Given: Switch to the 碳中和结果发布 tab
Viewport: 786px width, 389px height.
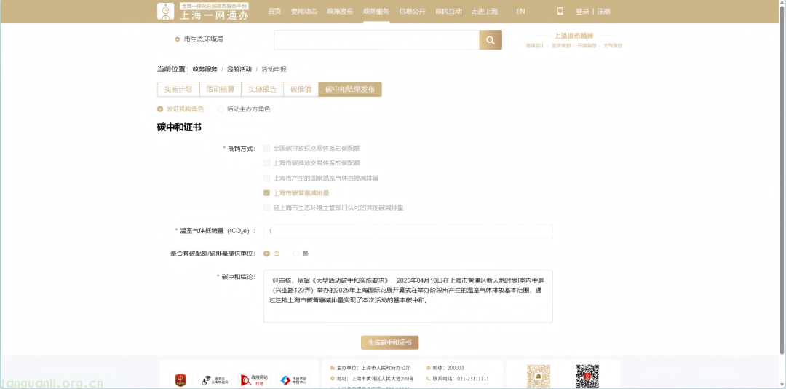Looking at the screenshot, I should [350, 90].
